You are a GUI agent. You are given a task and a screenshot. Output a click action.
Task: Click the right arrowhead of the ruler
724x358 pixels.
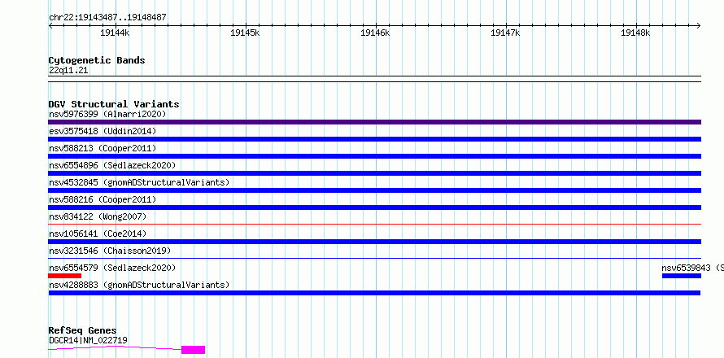[x=699, y=26]
